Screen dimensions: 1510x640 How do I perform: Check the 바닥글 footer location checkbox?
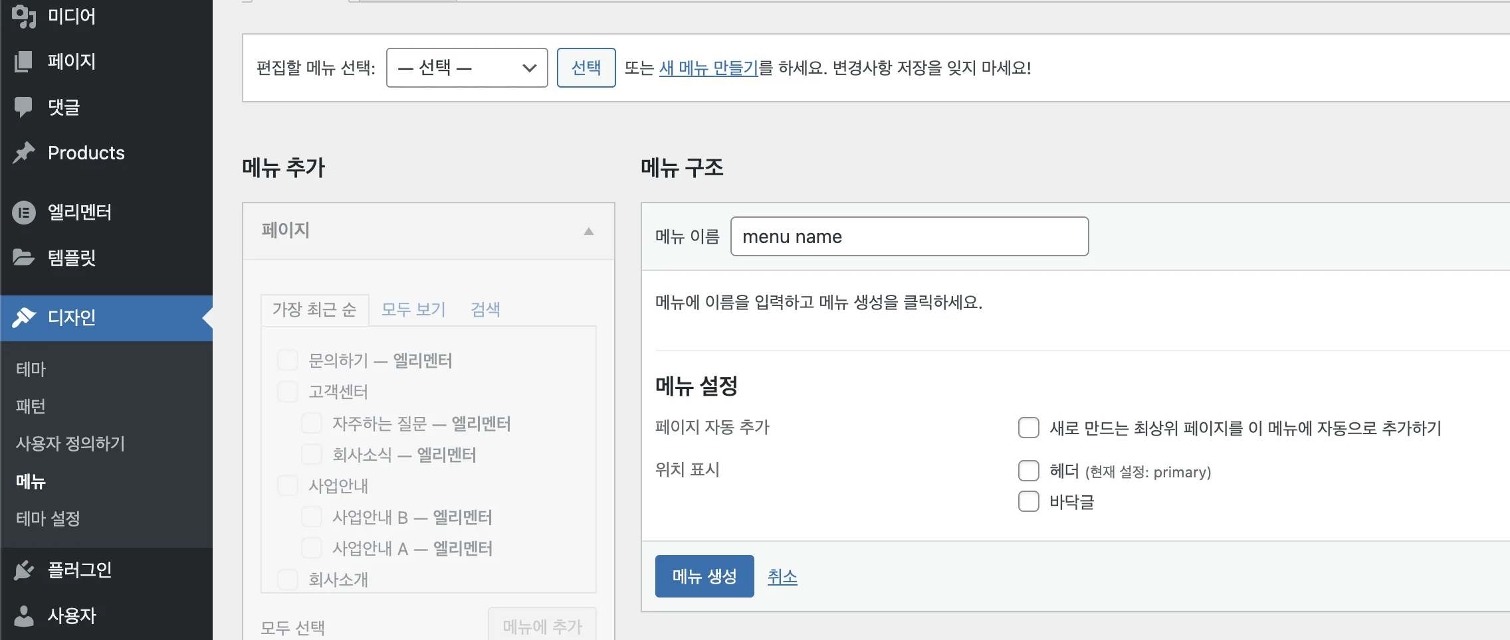coord(1028,501)
